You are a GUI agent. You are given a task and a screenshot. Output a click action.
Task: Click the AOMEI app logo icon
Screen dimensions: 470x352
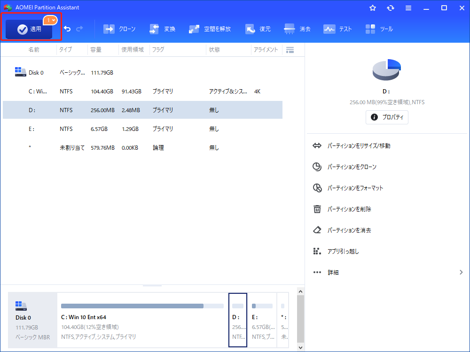tap(8, 8)
